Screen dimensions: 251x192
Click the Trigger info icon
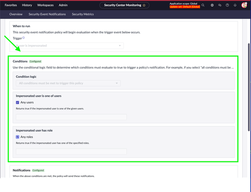(24, 38)
